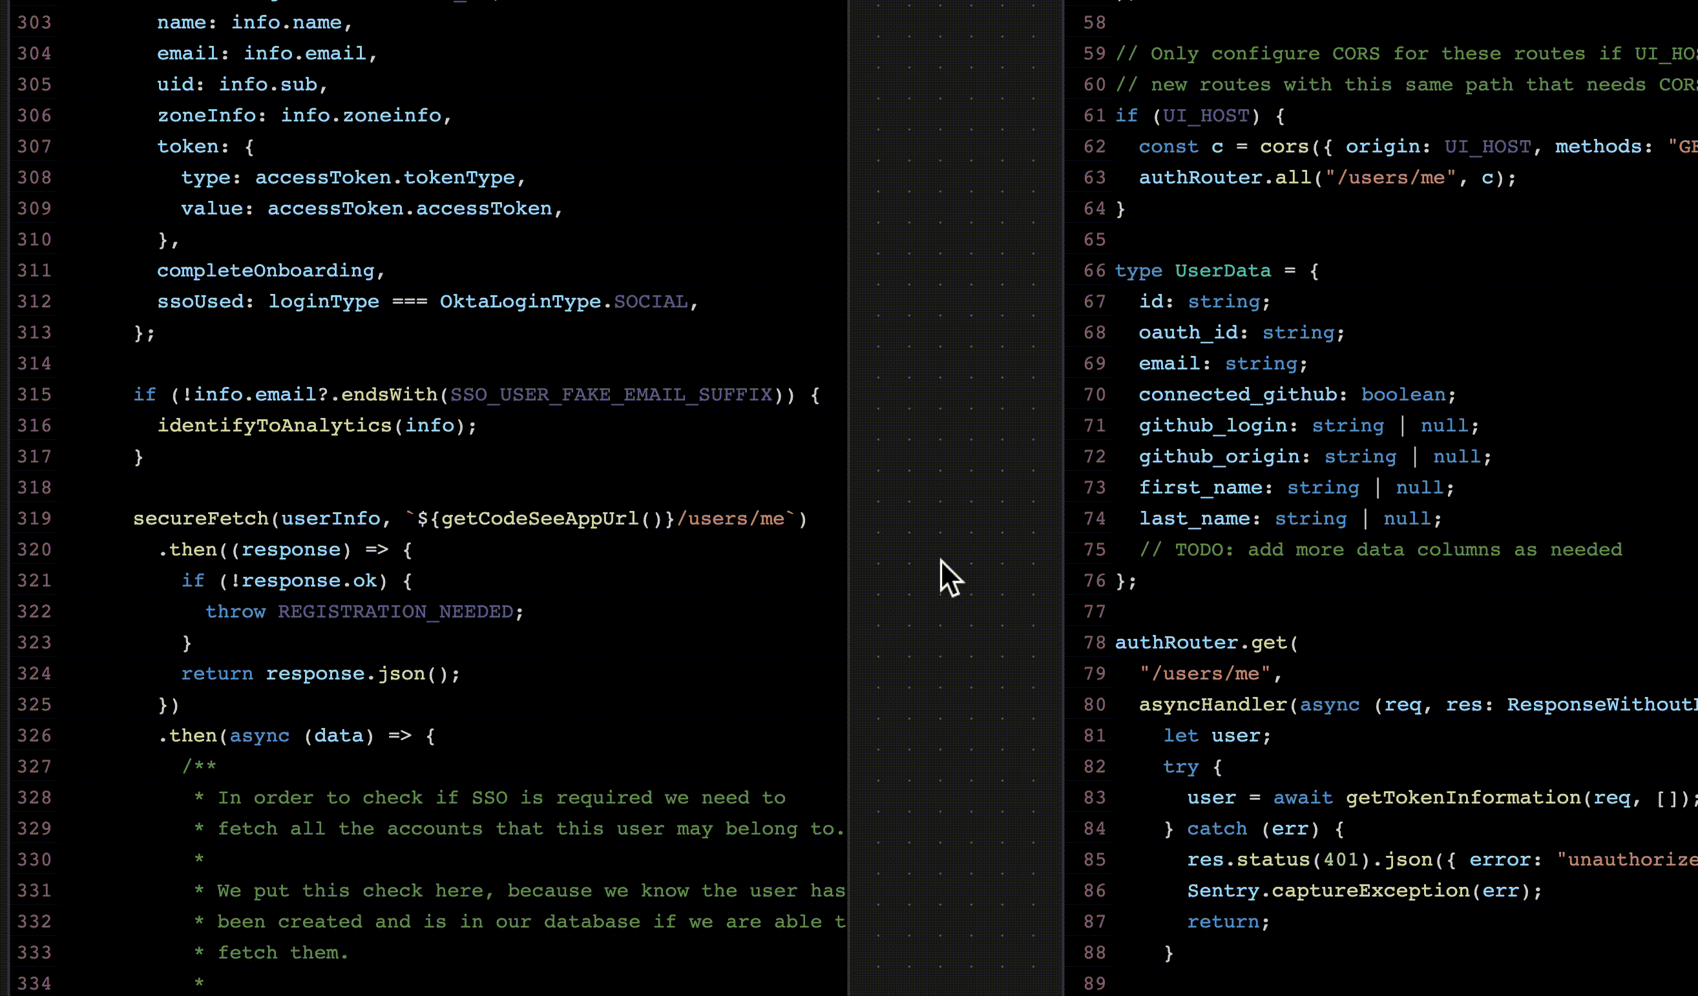Click 'getCodeSeeAppUrl()' in the template string

coord(552,518)
